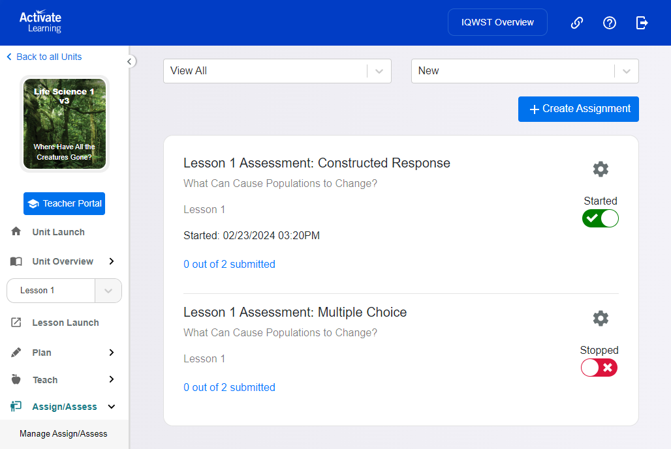Select the Unit Launch home icon

pyautogui.click(x=16, y=231)
